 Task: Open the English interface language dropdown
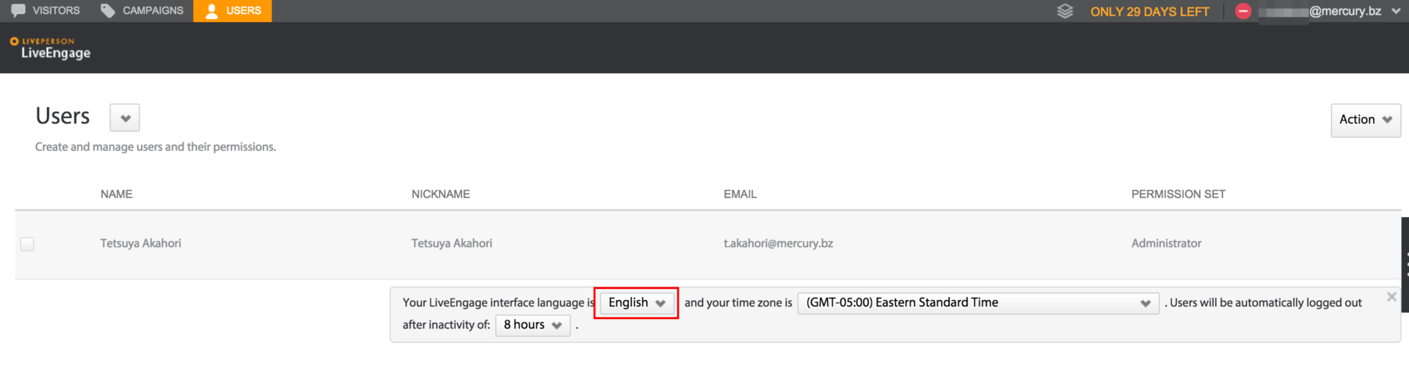(x=636, y=303)
